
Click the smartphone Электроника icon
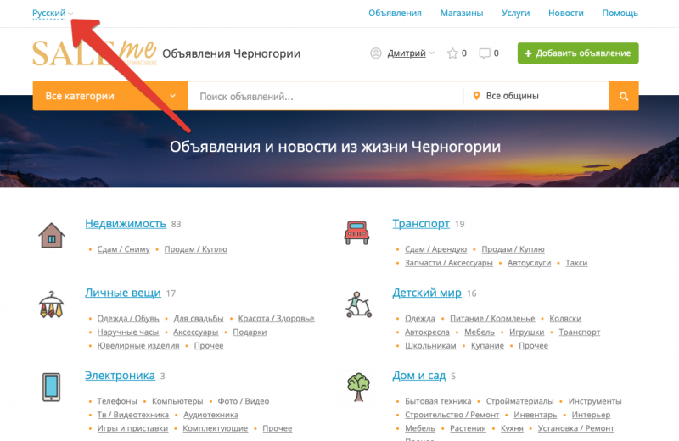coord(52,387)
